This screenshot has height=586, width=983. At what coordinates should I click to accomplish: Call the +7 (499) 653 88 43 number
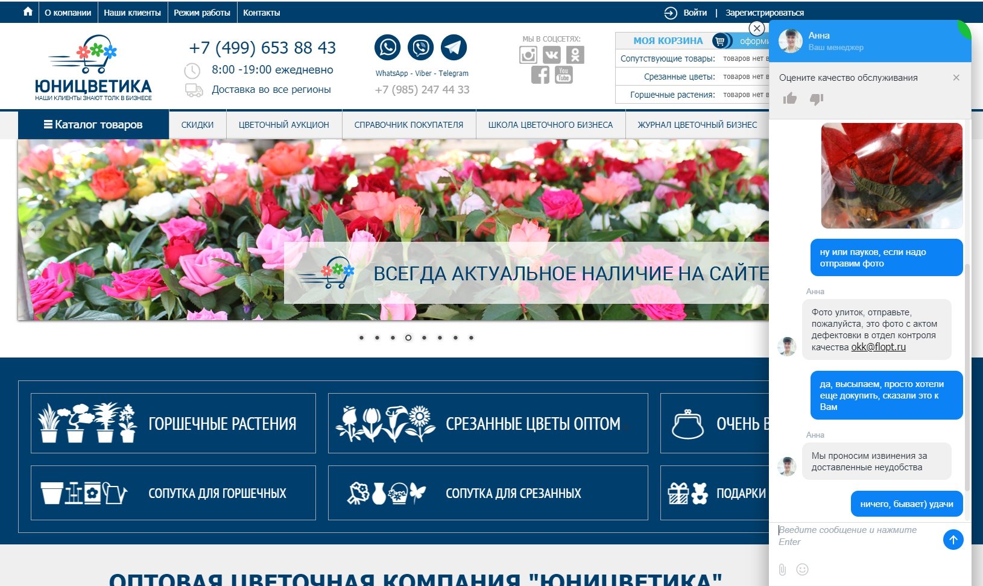[x=262, y=48]
